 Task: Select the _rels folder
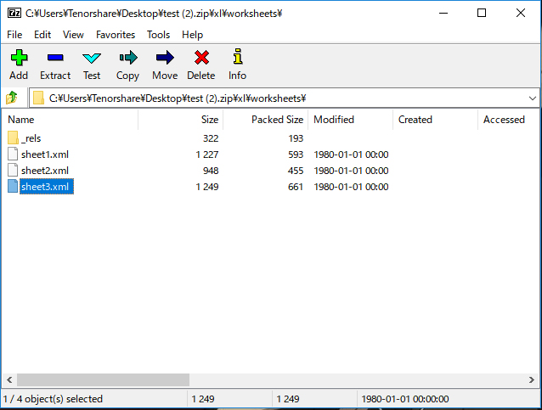[31, 138]
